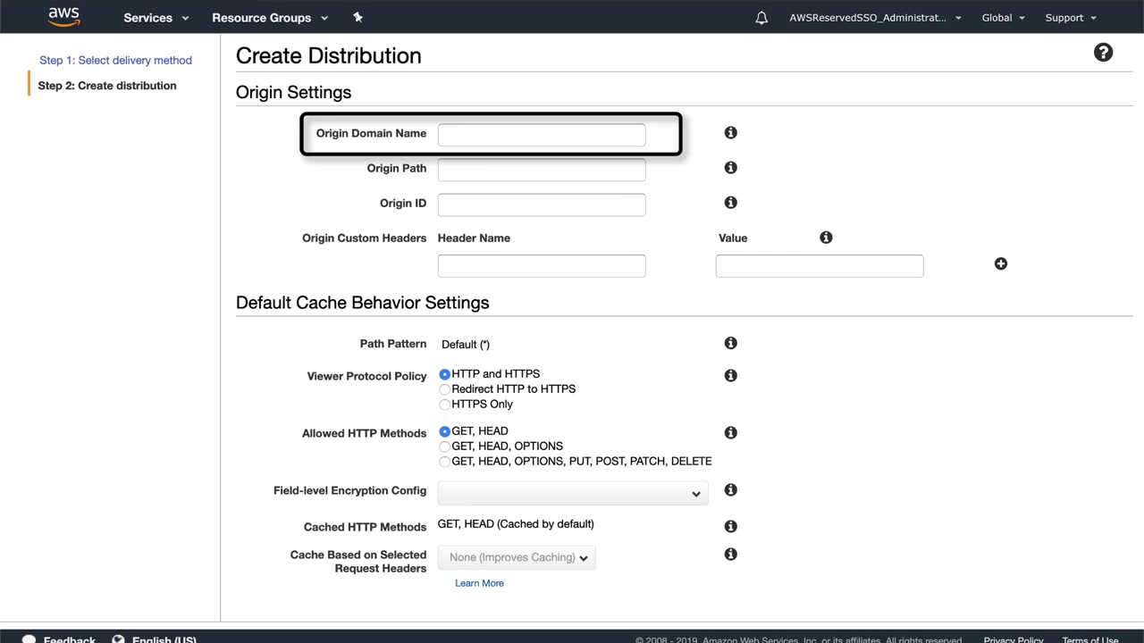
Task: Click info icon for Viewer Protocol Policy
Action: (730, 376)
